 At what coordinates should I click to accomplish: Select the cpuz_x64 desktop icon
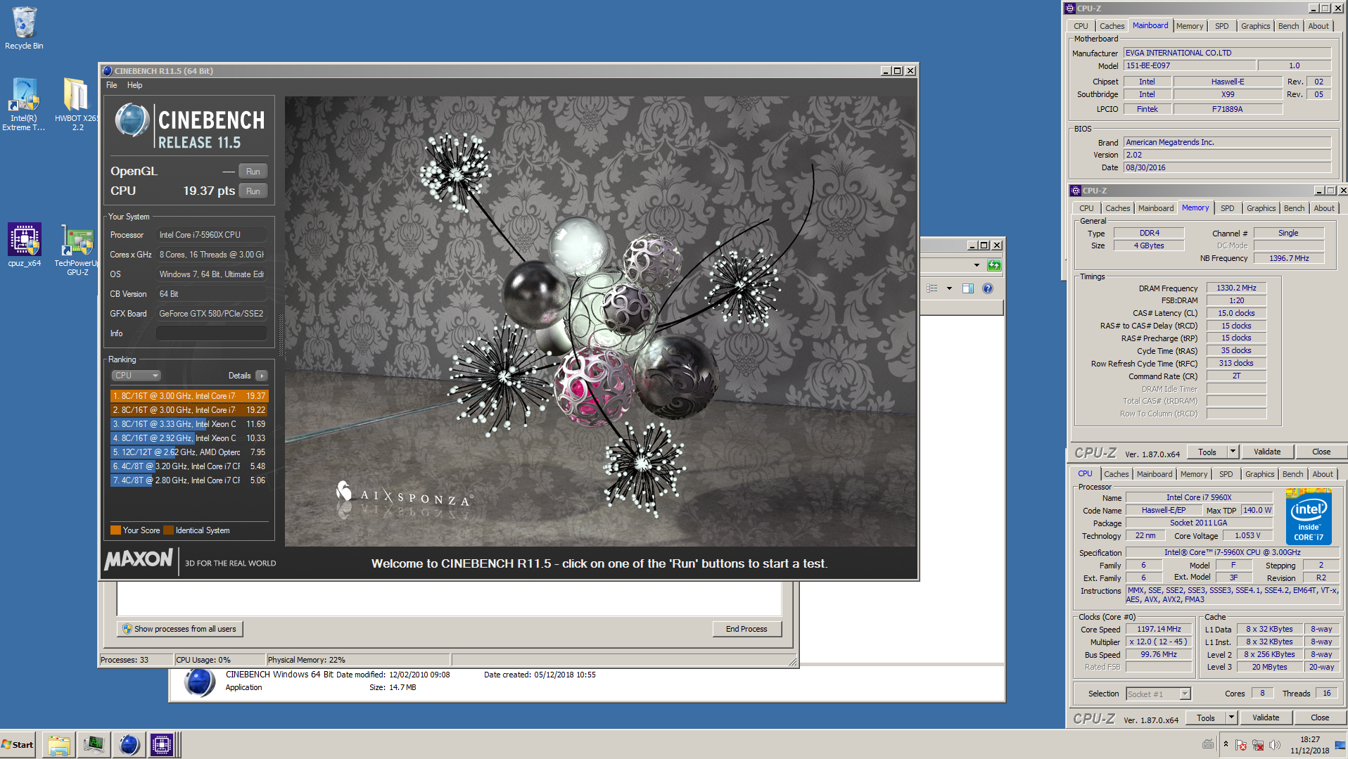[24, 245]
